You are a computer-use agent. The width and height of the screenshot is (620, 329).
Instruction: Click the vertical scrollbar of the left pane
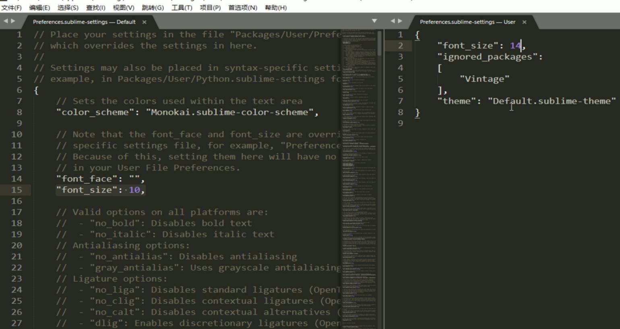(x=380, y=43)
